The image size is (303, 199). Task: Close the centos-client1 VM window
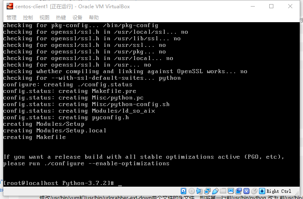point(290,6)
